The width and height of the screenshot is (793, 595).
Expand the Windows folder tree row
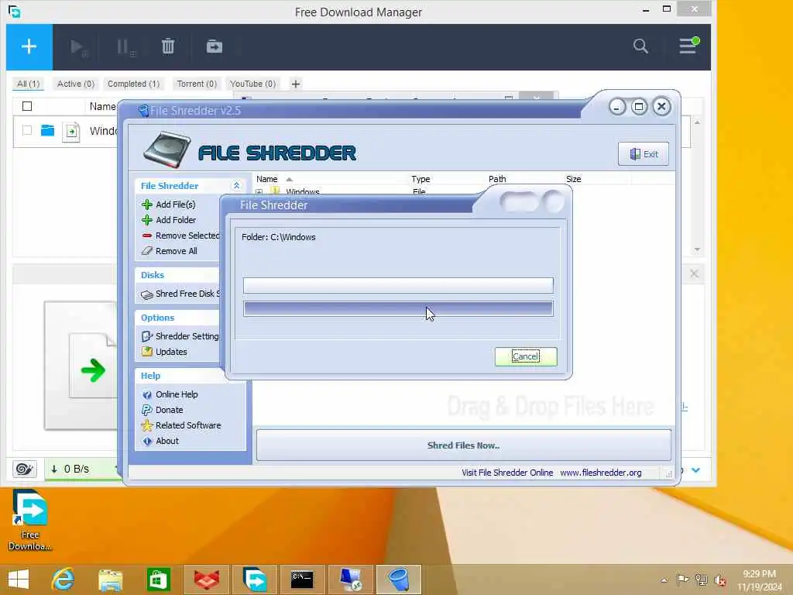pyautogui.click(x=259, y=192)
